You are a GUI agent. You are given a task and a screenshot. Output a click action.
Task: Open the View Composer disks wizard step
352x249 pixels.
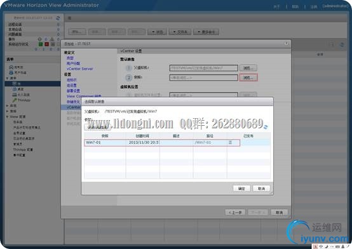coord(84,96)
